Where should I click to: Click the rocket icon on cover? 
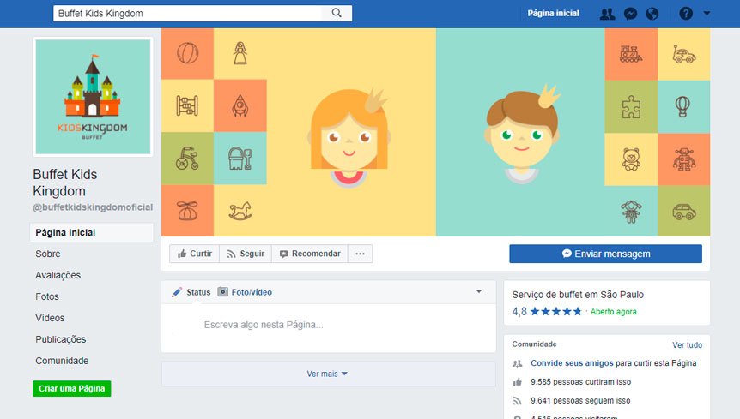pyautogui.click(x=240, y=105)
